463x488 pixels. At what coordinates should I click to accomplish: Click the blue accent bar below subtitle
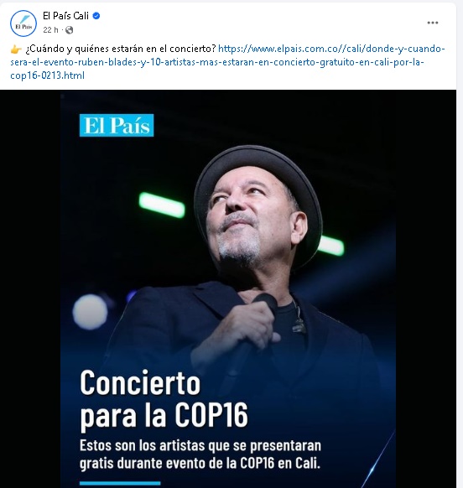[x=120, y=483]
